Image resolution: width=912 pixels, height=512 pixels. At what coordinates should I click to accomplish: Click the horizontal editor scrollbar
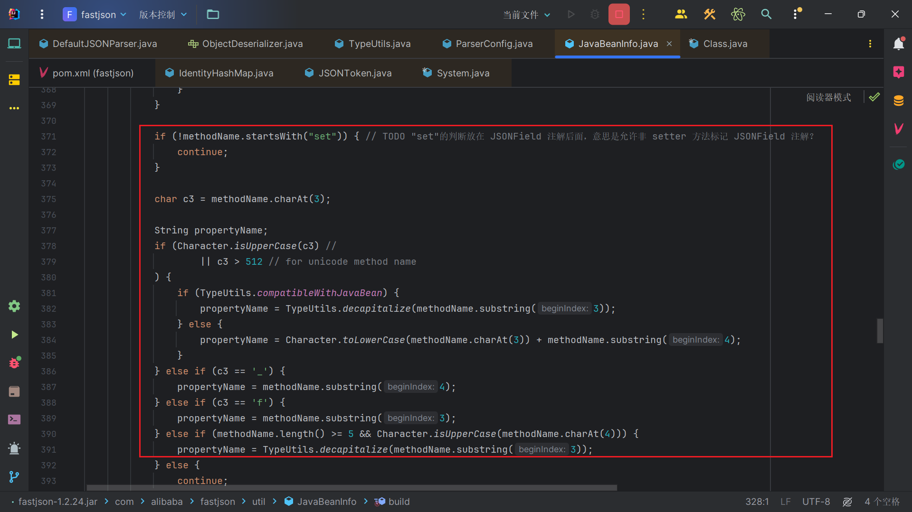[351, 488]
